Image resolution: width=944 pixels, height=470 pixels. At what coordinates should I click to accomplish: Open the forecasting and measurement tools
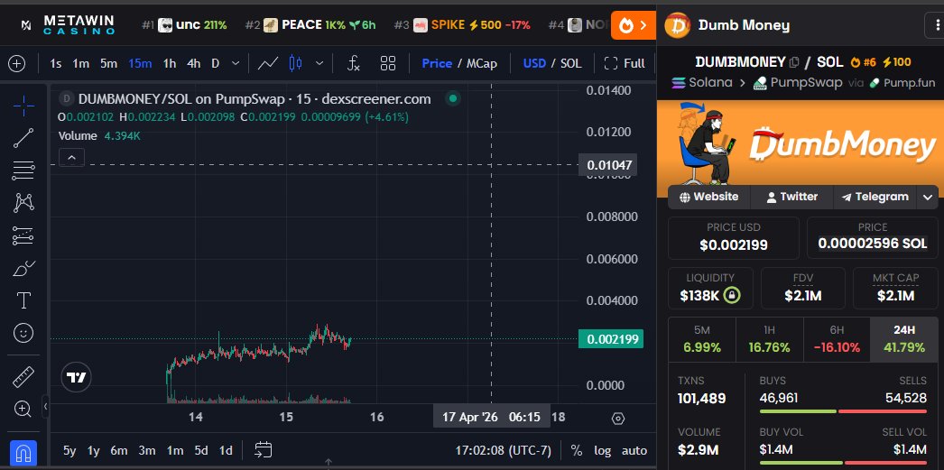23,235
